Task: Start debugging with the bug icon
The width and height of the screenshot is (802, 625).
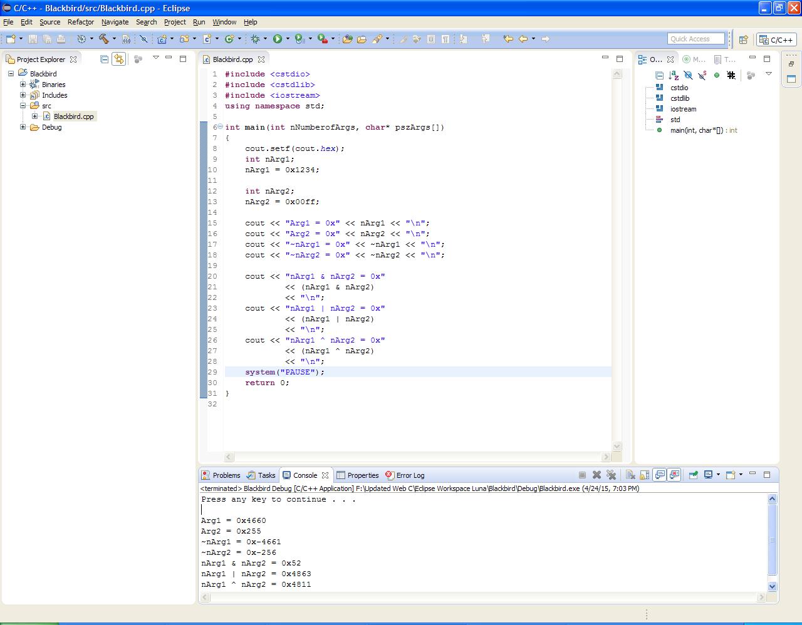Action: click(x=255, y=39)
